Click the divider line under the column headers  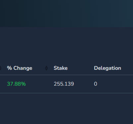coord(66,75)
